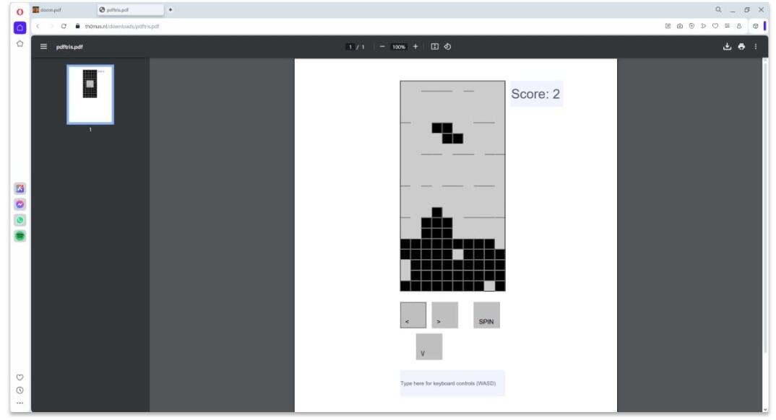Screen dimensions: 776x420
Task: Open the Opera home start page icon
Action: 20,27
